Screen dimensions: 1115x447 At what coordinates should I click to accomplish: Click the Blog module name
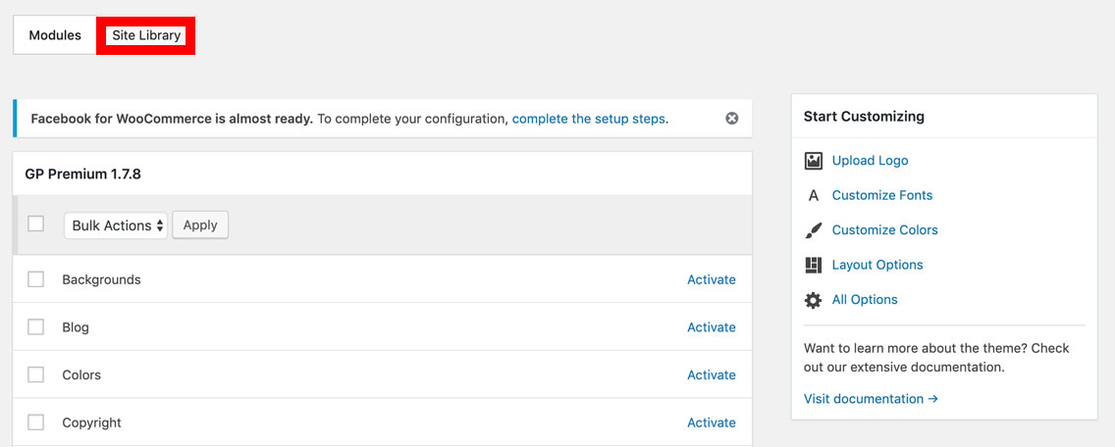(76, 327)
